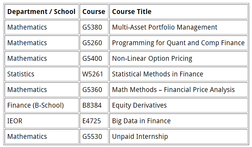The image size is (252, 147).
Task: Click the IEOR department cell
Action: [15, 121]
